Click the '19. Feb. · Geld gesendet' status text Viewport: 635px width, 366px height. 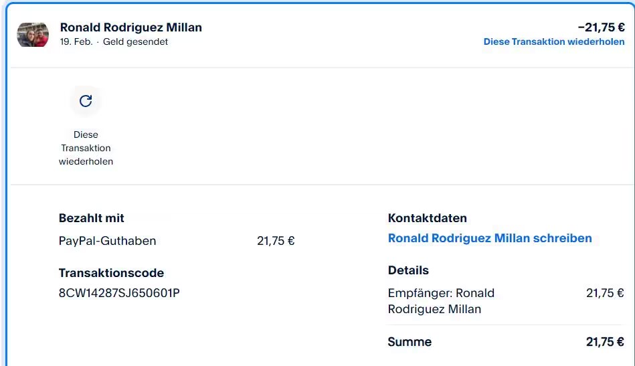[114, 41]
